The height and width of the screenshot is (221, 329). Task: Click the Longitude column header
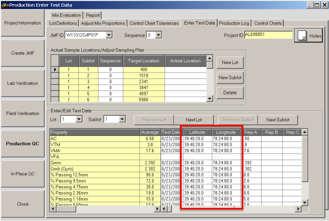coord(226,132)
